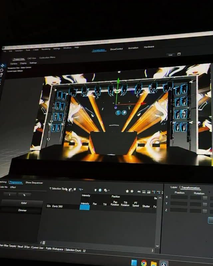This screenshot has height=266, width=213.
Task: Click the Z Position input field
Action: coord(179,210)
